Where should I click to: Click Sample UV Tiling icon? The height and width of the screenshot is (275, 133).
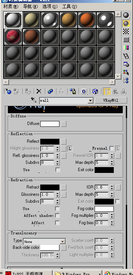point(126,40)
